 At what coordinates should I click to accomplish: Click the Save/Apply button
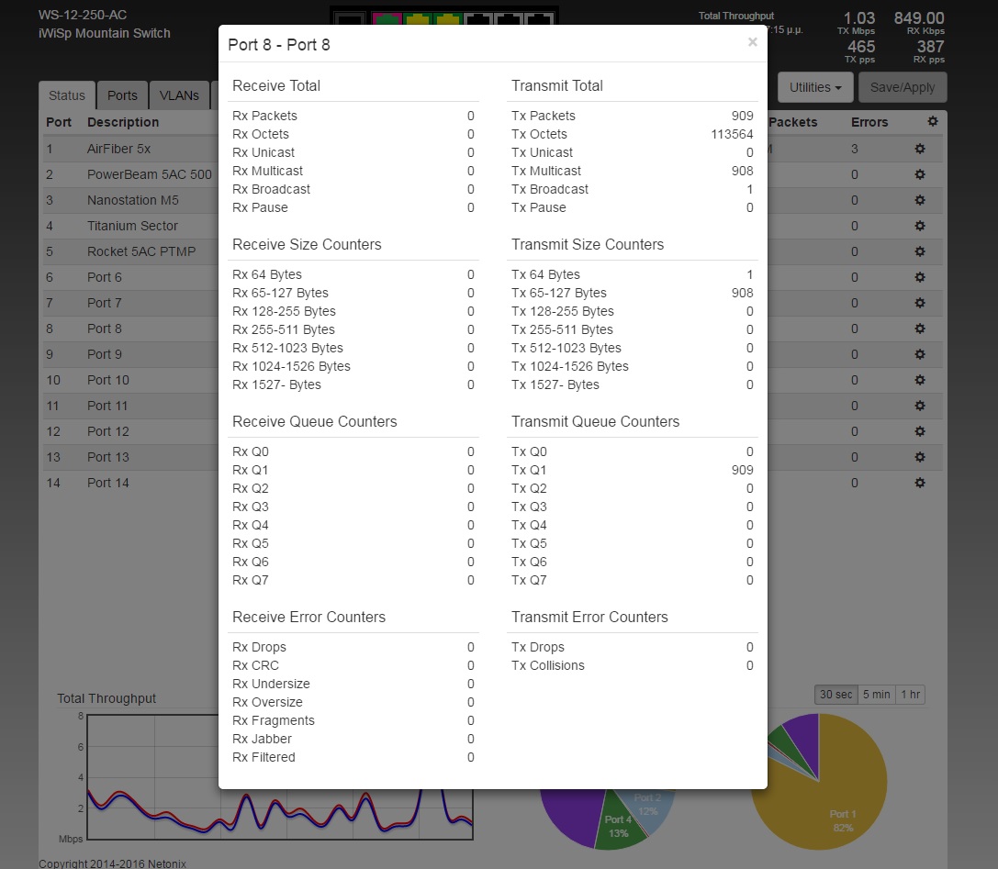[902, 88]
